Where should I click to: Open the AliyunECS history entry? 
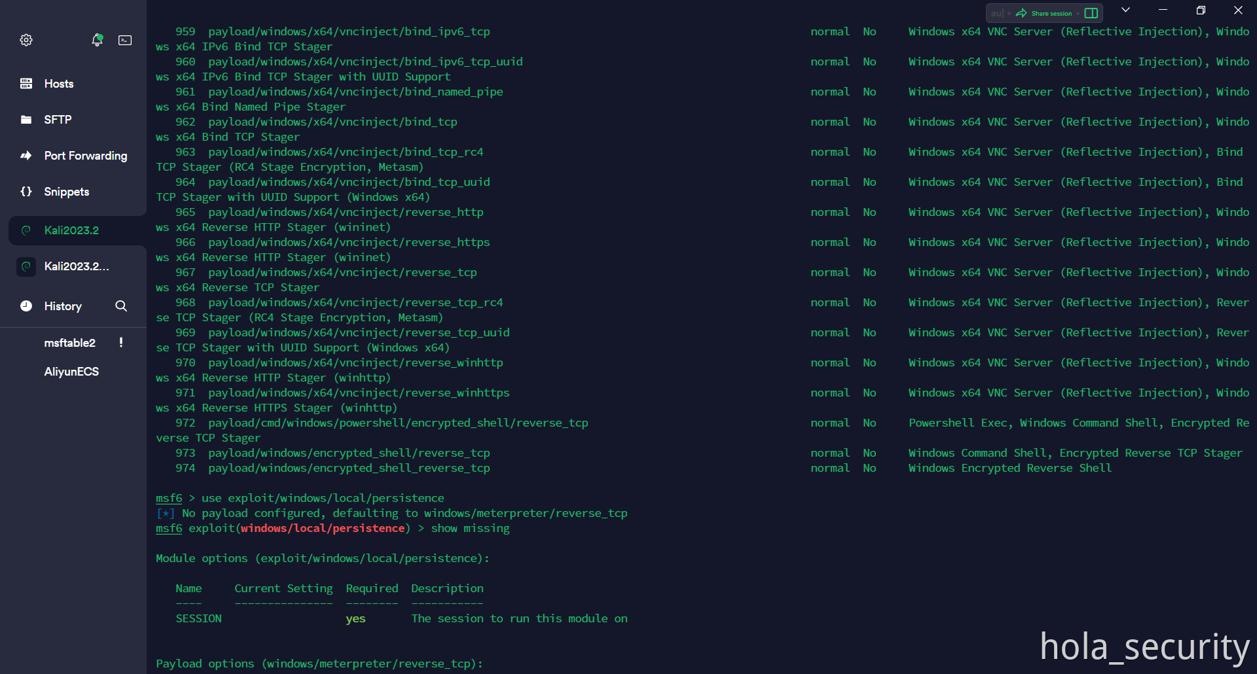pos(71,372)
